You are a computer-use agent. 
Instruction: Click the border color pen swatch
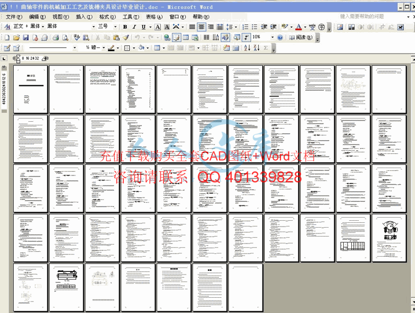[111, 48]
